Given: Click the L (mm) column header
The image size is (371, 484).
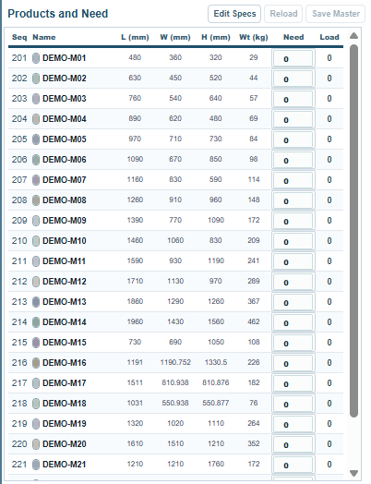Looking at the screenshot, I should pos(135,37).
